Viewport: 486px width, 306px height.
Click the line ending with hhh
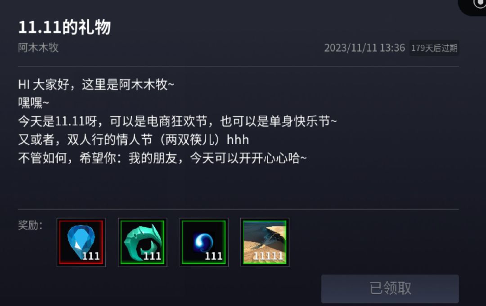click(134, 140)
